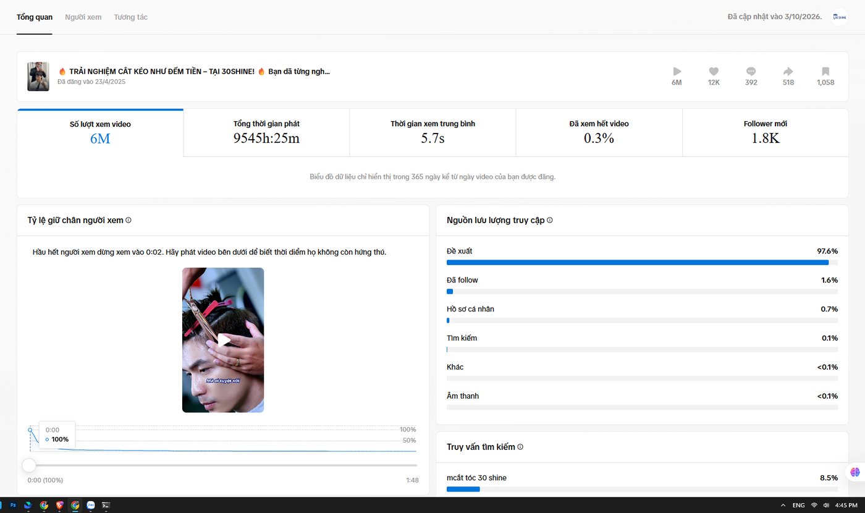Click the ENG language indicator in tray
This screenshot has height=513, width=865.
799,505
